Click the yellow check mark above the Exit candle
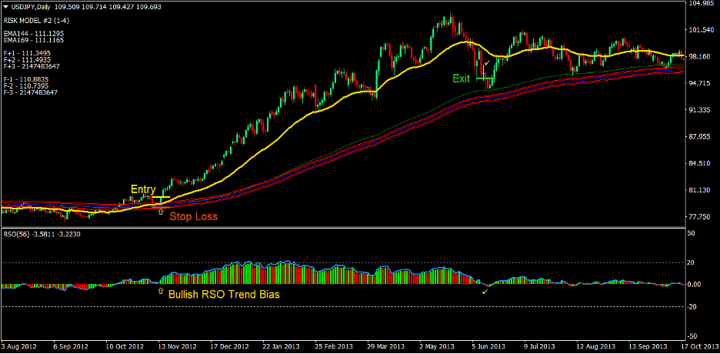Image resolution: width=720 pixels, height=354 pixels. (x=486, y=62)
